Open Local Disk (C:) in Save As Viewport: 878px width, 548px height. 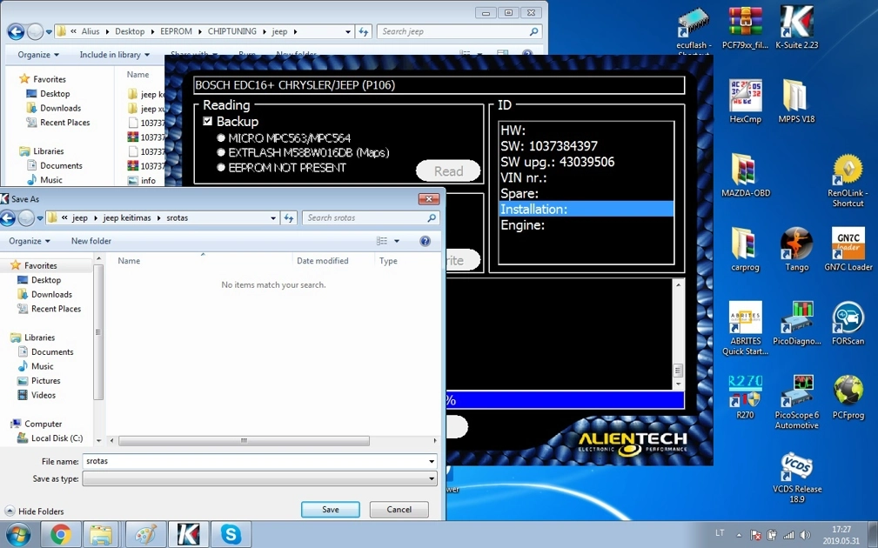click(x=57, y=438)
